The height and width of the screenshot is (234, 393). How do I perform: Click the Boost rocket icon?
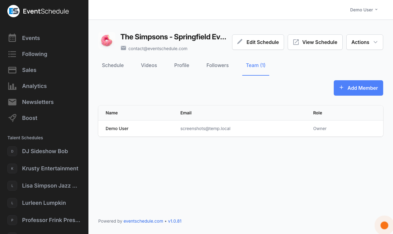(12, 118)
